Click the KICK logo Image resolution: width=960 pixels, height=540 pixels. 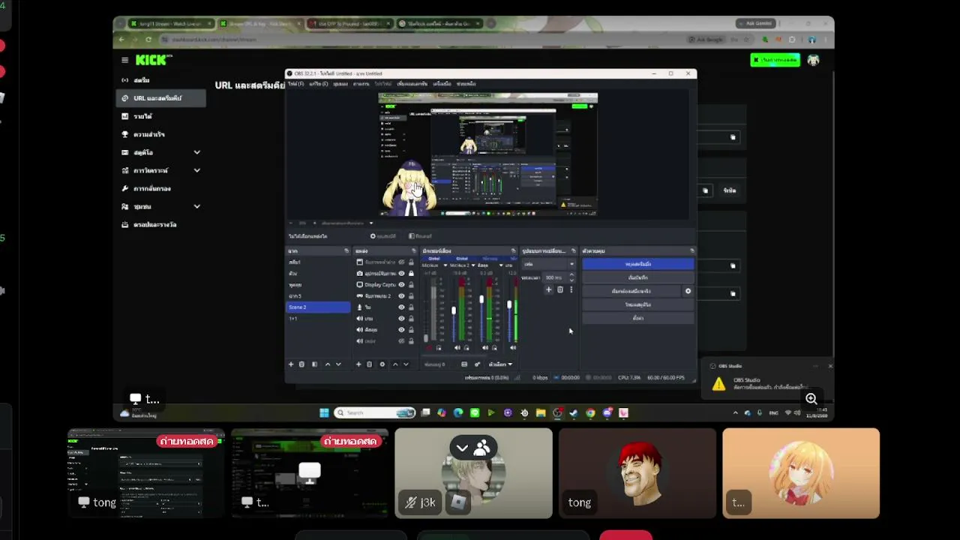point(152,60)
